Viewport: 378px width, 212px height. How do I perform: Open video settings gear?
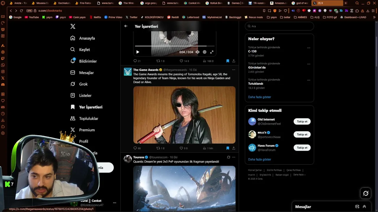click(204, 52)
